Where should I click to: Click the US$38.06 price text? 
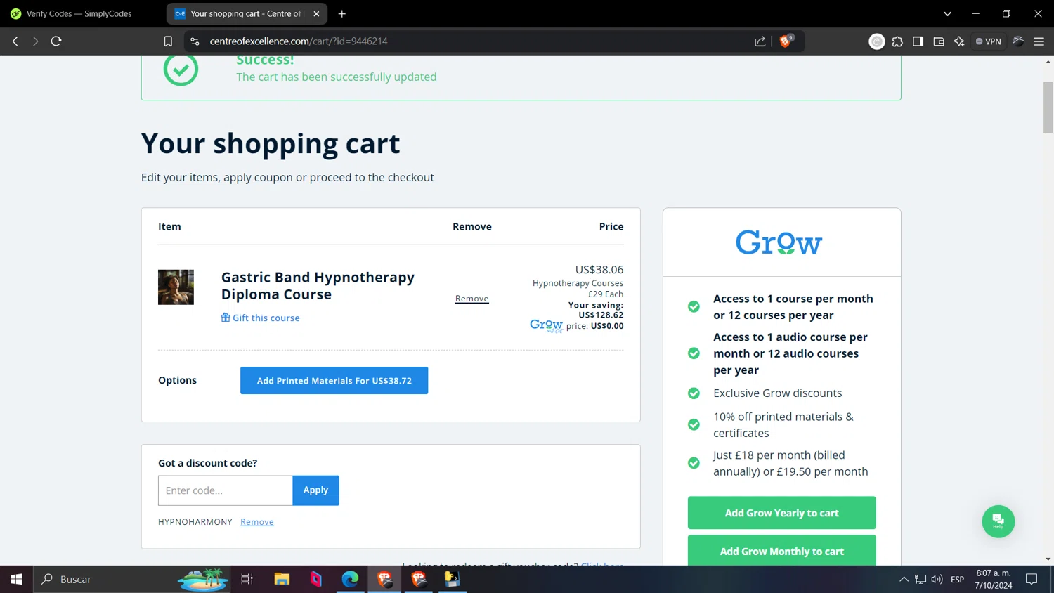pyautogui.click(x=599, y=270)
